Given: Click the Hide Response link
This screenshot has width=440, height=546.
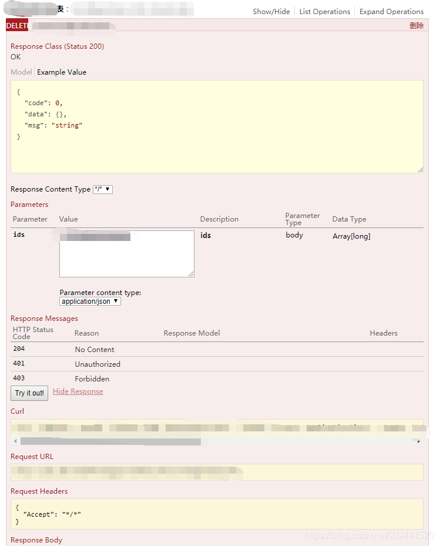Looking at the screenshot, I should 78,391.
